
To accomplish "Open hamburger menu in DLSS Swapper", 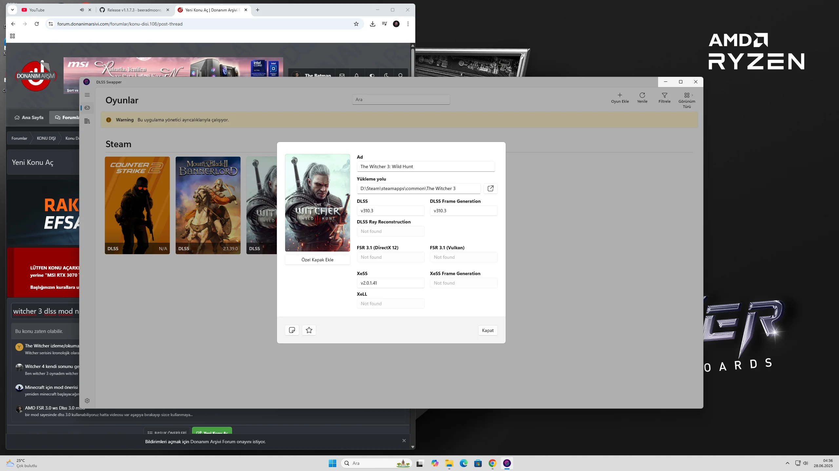I will click(87, 95).
